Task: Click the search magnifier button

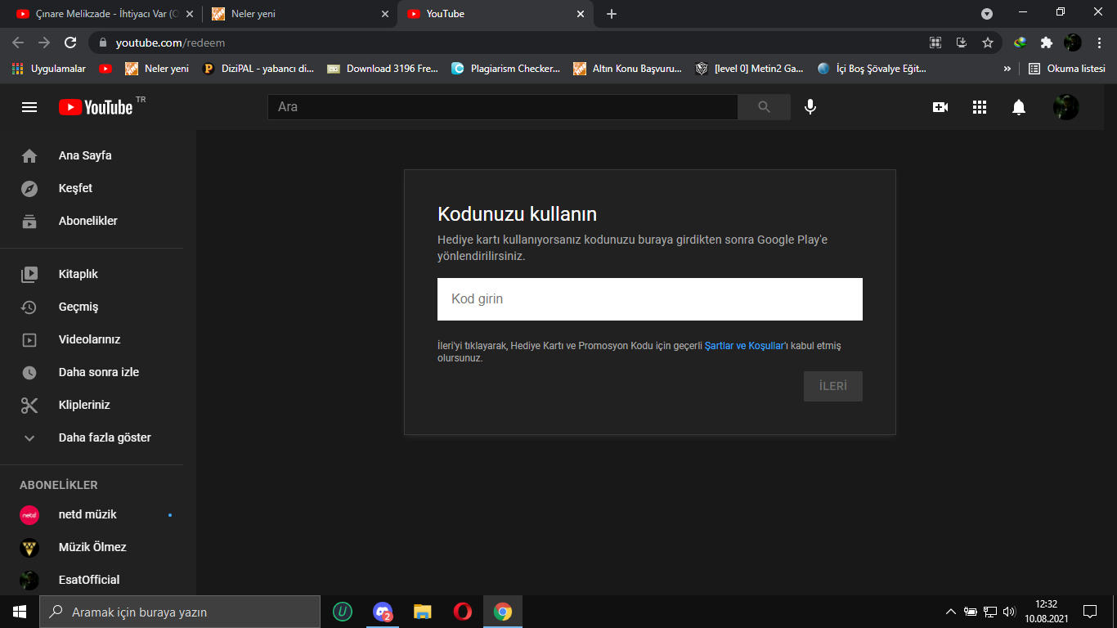Action: click(x=764, y=107)
